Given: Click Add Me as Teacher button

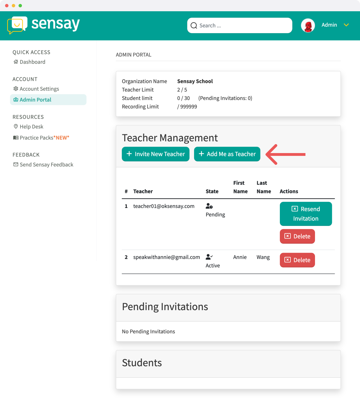Looking at the screenshot, I should (227, 154).
